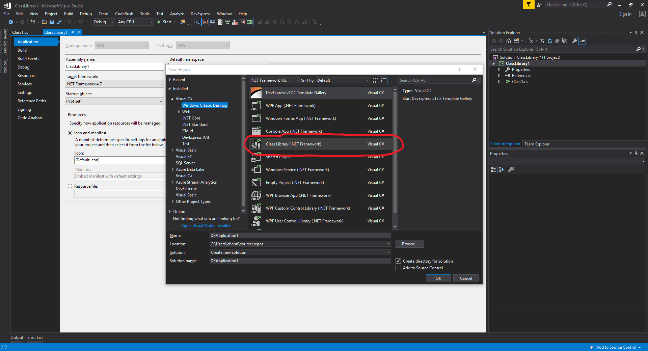Screen dimensions: 648x351
Task: Click the Show All Files icon
Action: 565,41
